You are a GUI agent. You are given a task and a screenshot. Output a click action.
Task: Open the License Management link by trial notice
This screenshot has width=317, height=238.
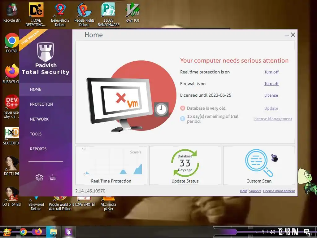point(273,119)
